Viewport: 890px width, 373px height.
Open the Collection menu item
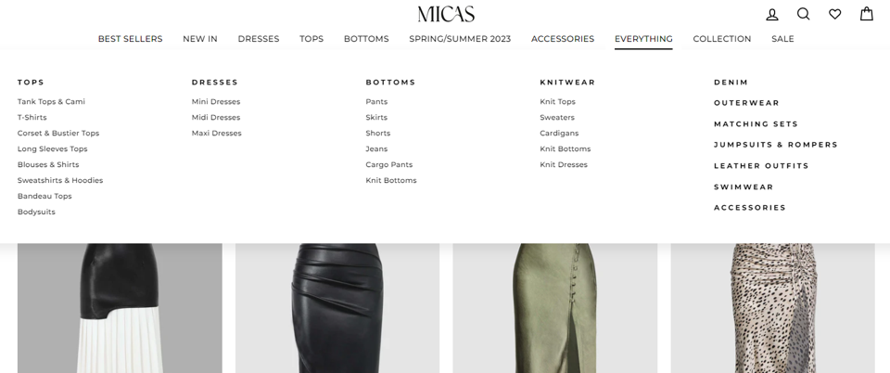(722, 39)
